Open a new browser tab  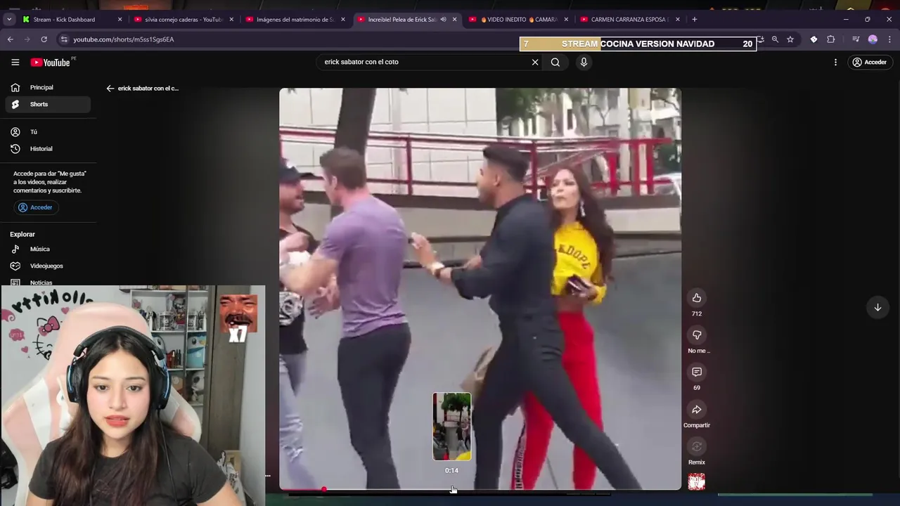pos(694,20)
